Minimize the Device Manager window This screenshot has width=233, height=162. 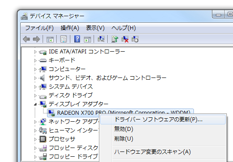pyautogui.click(x=218, y=14)
